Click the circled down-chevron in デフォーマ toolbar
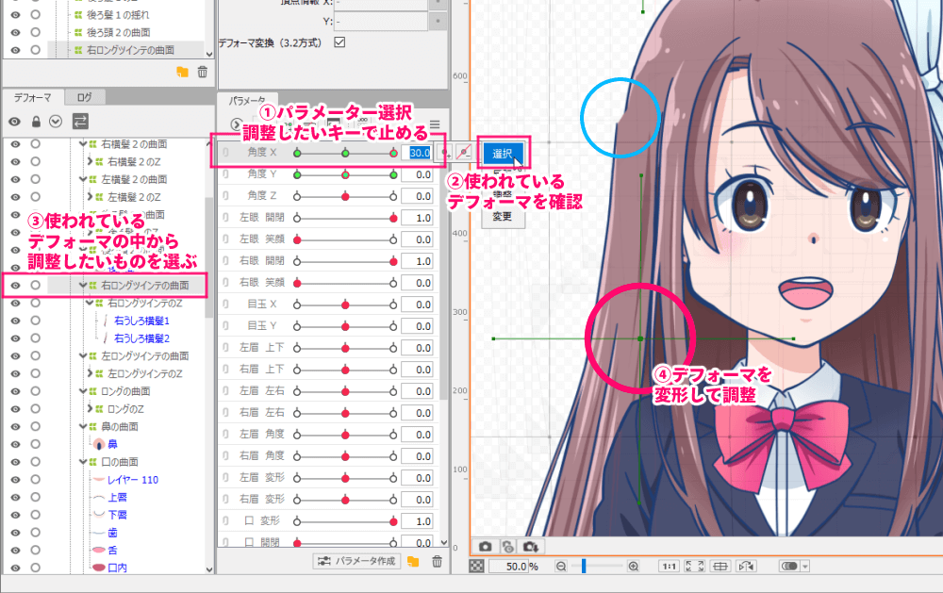Screen dimensions: 943x593 pyautogui.click(x=56, y=122)
